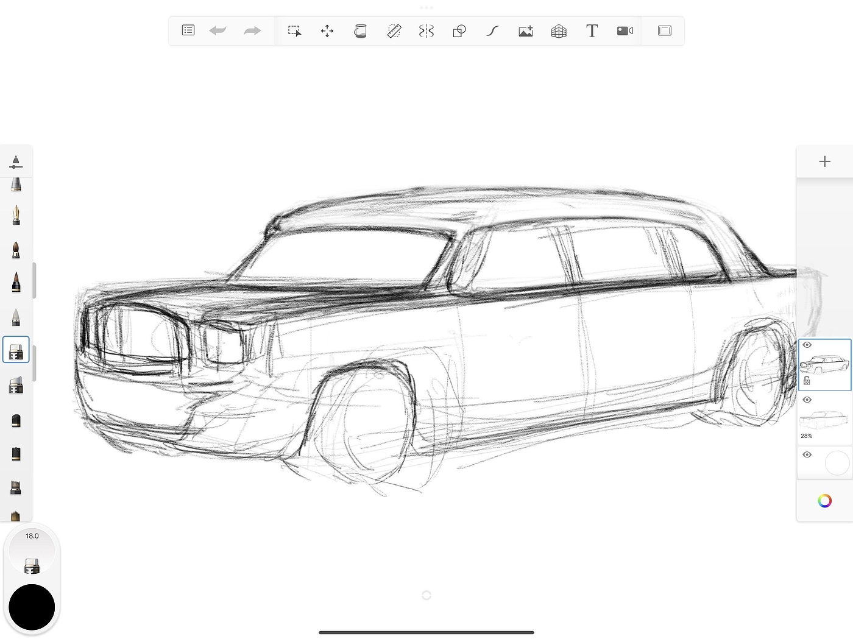The height and width of the screenshot is (639, 853).
Task: Open the Draw Styles shapes tool
Action: [x=459, y=31]
